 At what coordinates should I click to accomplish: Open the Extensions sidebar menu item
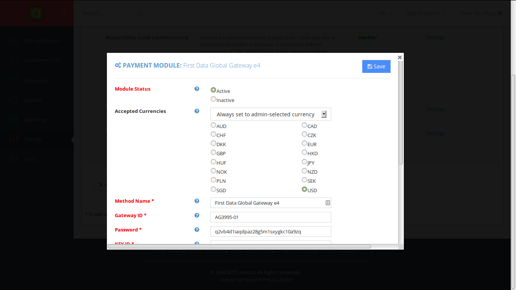(36, 80)
